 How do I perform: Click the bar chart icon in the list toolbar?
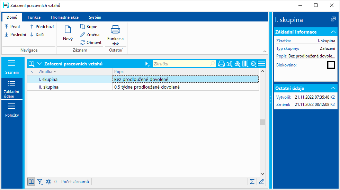point(230,64)
